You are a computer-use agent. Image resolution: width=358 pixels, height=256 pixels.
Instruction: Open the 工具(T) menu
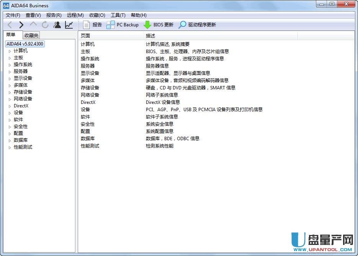pyautogui.click(x=118, y=15)
